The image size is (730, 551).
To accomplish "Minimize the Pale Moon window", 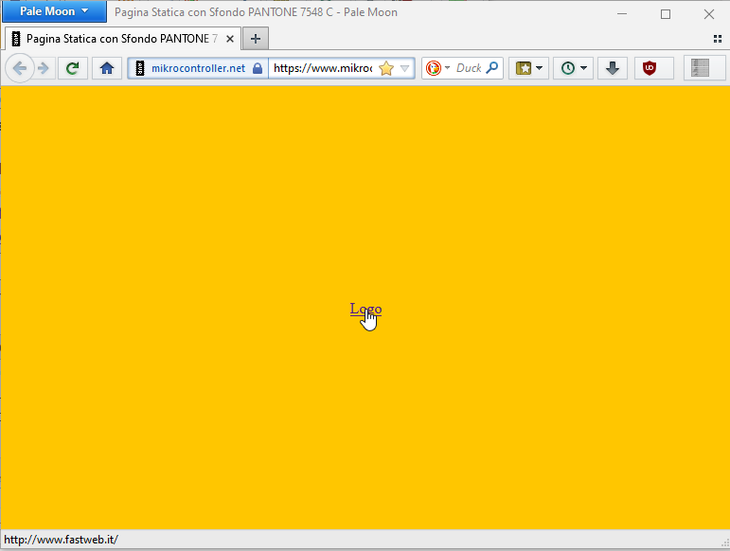I will tap(622, 14).
